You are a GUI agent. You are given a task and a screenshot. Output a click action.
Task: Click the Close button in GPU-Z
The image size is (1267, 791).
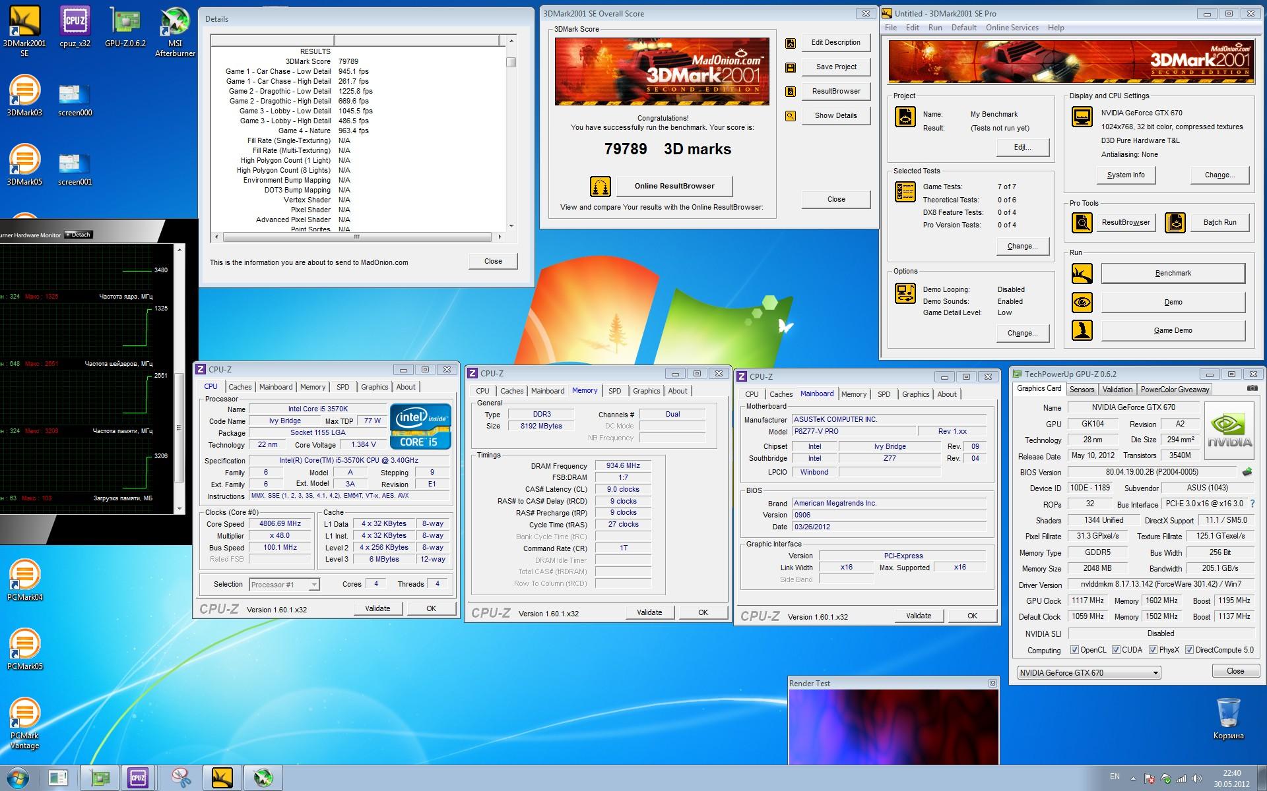pyautogui.click(x=1235, y=671)
